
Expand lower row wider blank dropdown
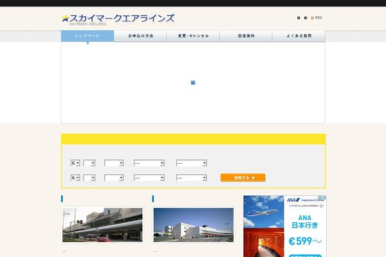114,178
